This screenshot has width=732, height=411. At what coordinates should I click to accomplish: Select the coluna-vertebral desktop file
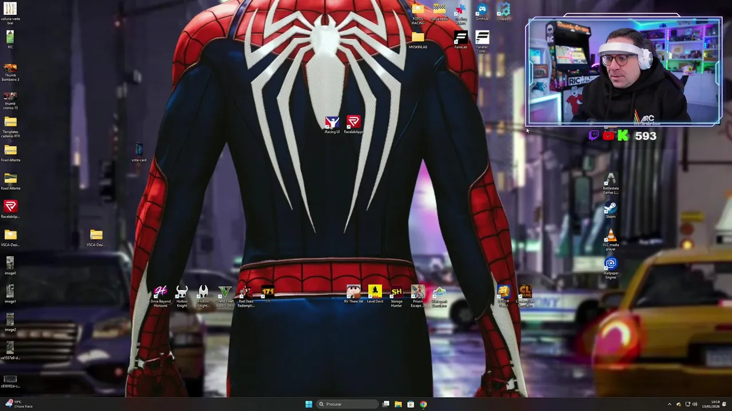(10, 13)
